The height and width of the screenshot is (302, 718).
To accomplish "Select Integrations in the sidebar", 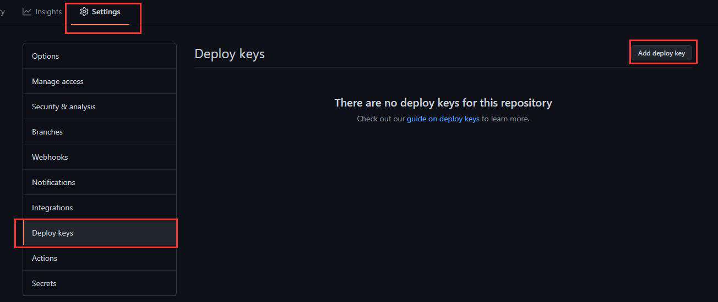I will click(x=100, y=208).
